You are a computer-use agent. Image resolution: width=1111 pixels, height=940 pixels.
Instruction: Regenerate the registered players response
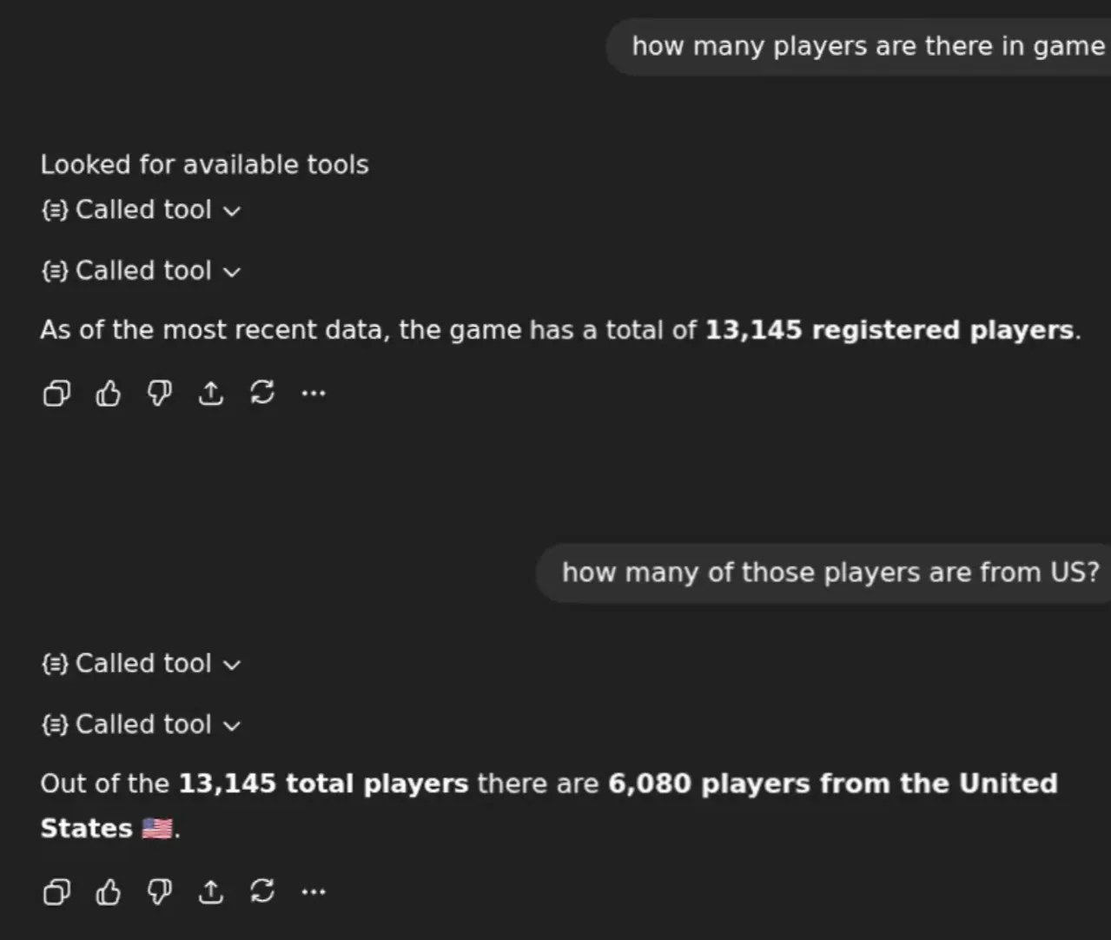(x=262, y=394)
